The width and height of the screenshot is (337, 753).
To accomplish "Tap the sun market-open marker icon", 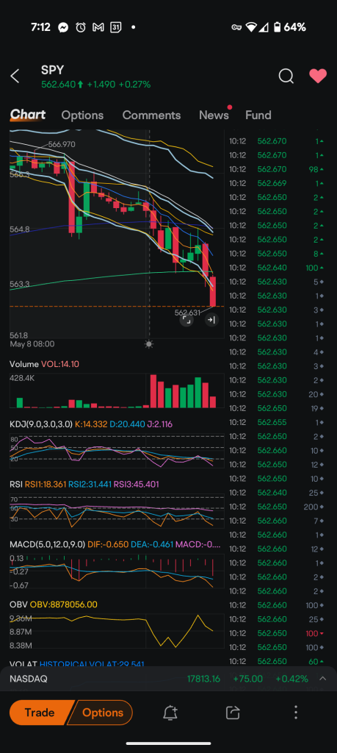I will (x=148, y=344).
